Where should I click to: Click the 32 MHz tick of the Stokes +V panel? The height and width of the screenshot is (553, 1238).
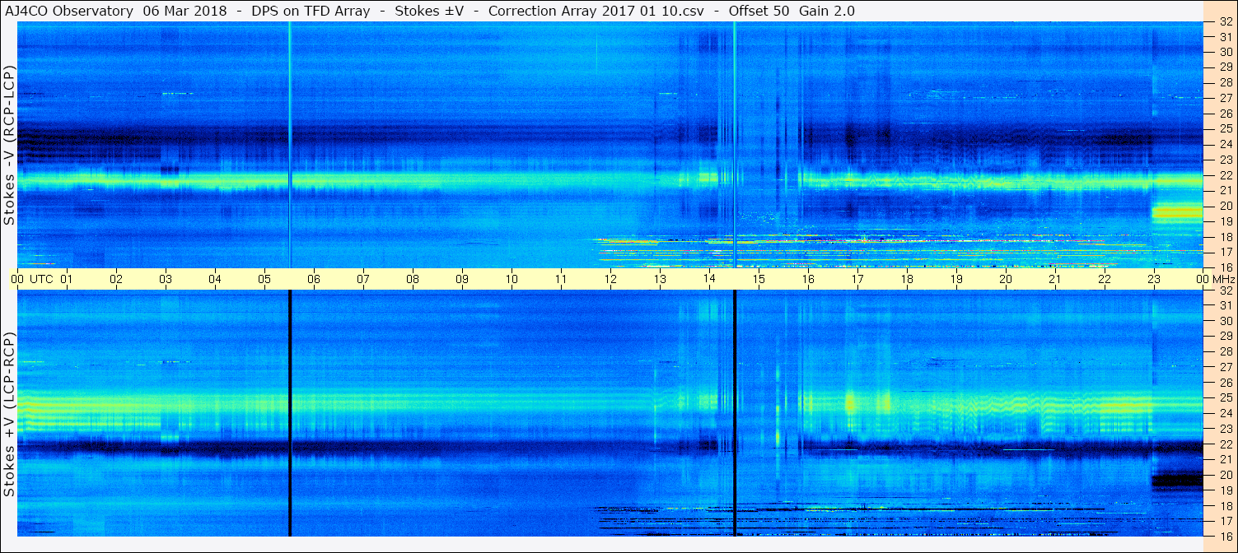tap(1225, 290)
